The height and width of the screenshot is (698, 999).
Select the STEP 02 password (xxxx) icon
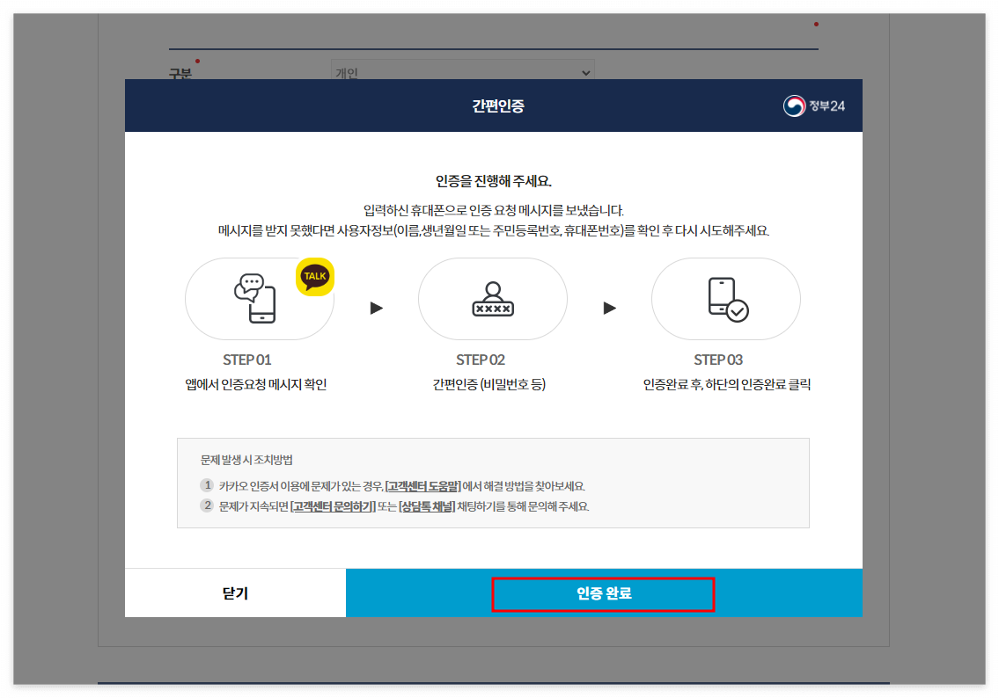click(492, 299)
